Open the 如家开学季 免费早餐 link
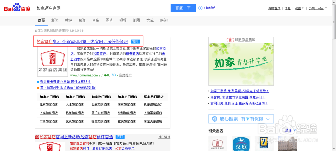The height and width of the screenshot is (151, 336). [240, 91]
